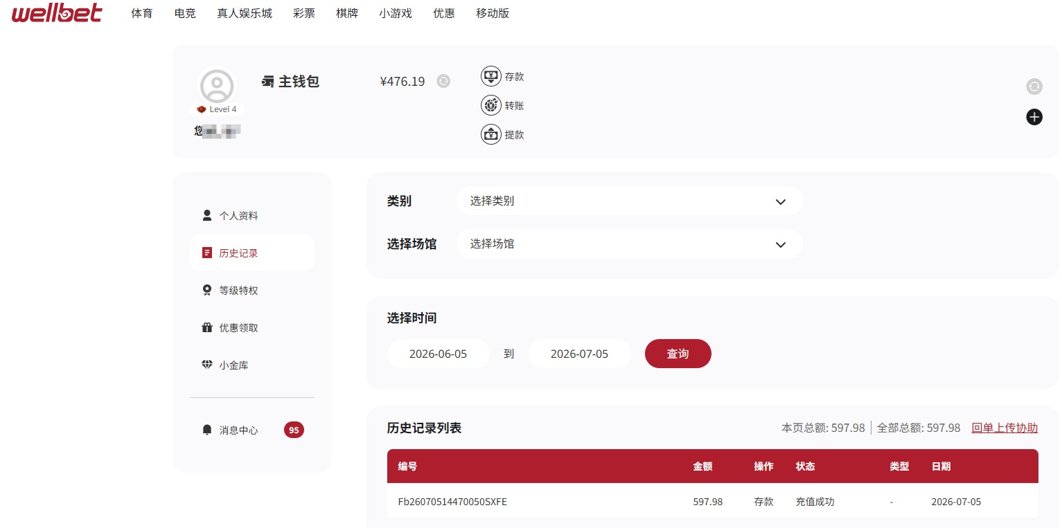Click the 类型 column header
The width and height of the screenshot is (1062, 528).
(x=899, y=466)
